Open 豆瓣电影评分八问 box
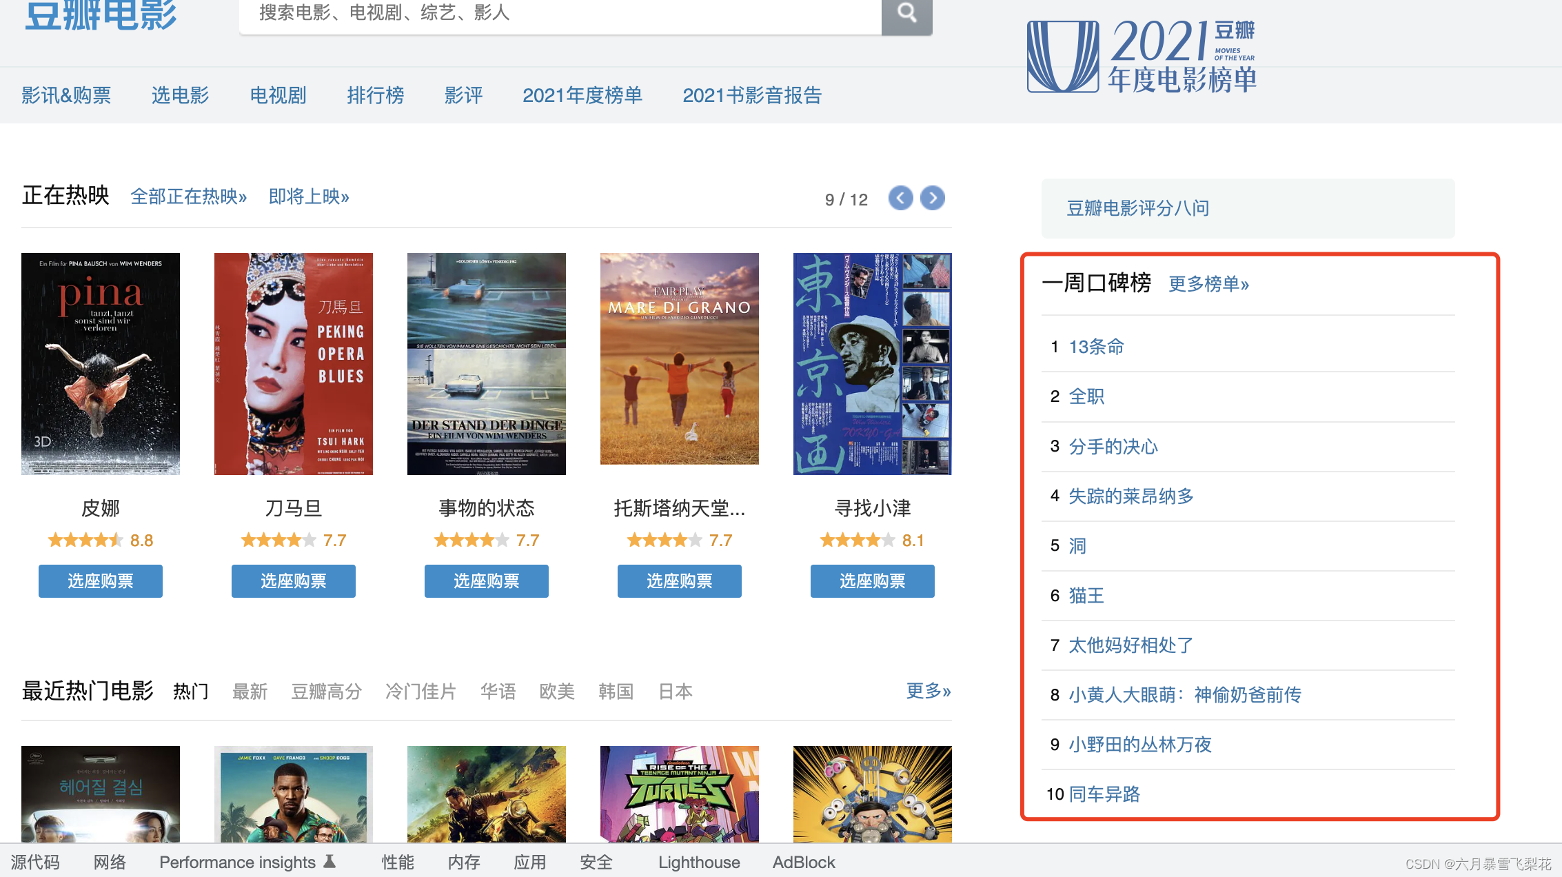Viewport: 1562px width, 877px height. point(1248,208)
